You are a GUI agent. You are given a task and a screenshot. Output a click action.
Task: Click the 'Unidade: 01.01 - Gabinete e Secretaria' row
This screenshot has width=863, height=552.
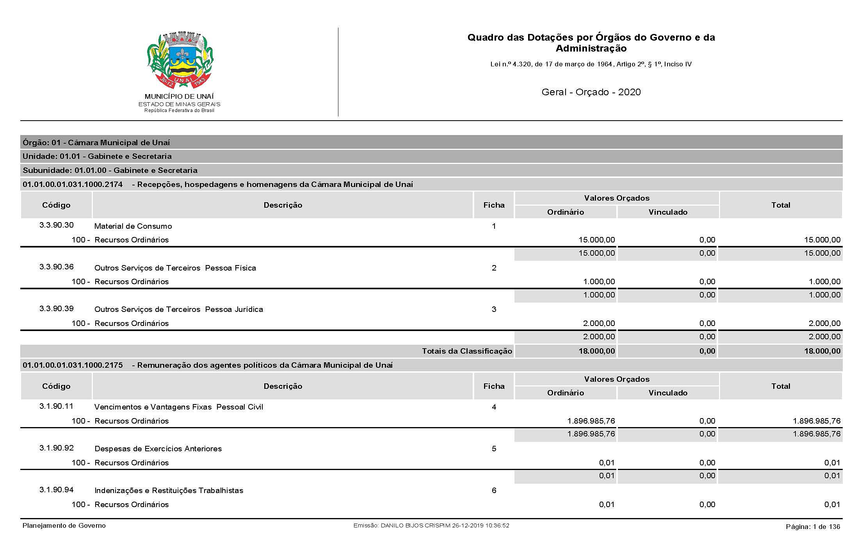pyautogui.click(x=97, y=156)
